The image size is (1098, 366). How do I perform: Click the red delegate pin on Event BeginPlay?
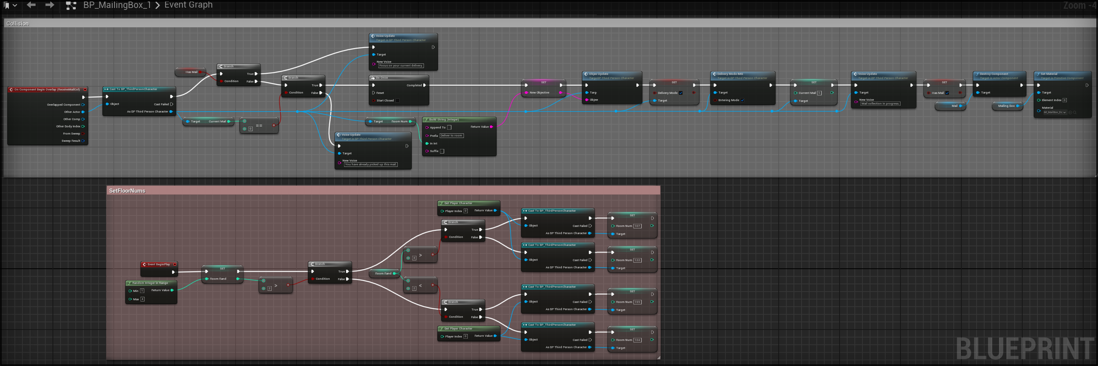(175, 264)
